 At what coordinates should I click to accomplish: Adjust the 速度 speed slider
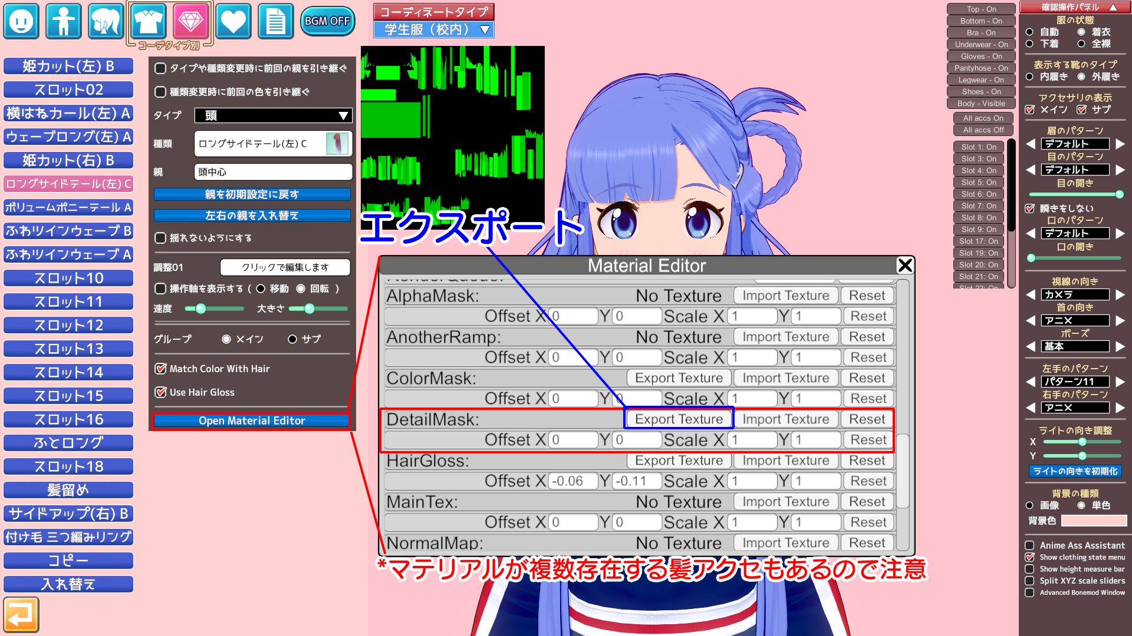pyautogui.click(x=214, y=309)
